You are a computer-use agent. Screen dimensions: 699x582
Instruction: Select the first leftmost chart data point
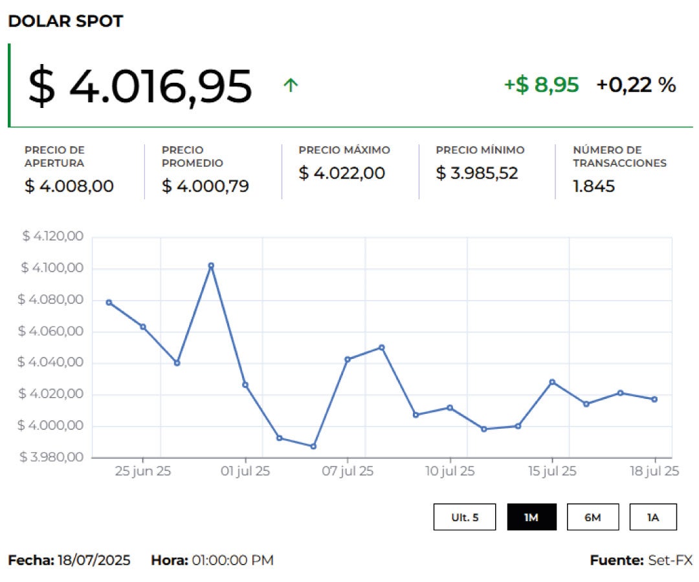[x=109, y=302]
